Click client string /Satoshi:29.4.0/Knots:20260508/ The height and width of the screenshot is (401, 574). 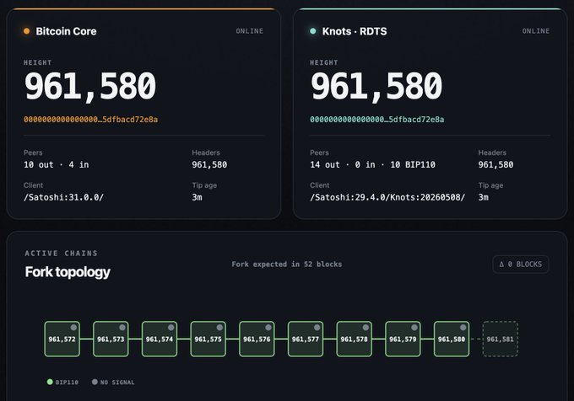click(x=387, y=197)
